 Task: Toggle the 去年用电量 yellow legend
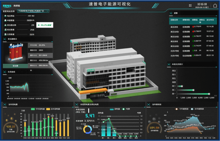click(53, 109)
